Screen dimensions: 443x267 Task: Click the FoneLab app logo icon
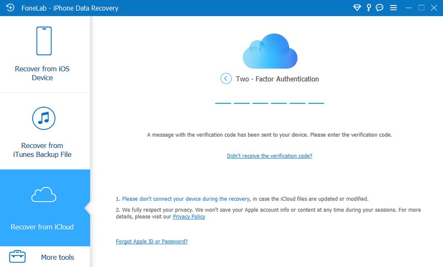11,8
